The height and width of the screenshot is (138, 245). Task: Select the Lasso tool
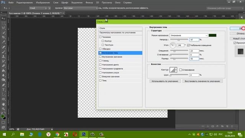[3, 28]
